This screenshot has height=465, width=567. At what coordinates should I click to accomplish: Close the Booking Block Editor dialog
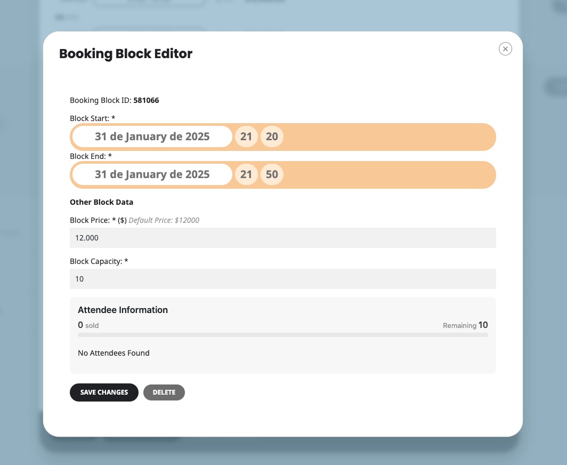coord(505,49)
